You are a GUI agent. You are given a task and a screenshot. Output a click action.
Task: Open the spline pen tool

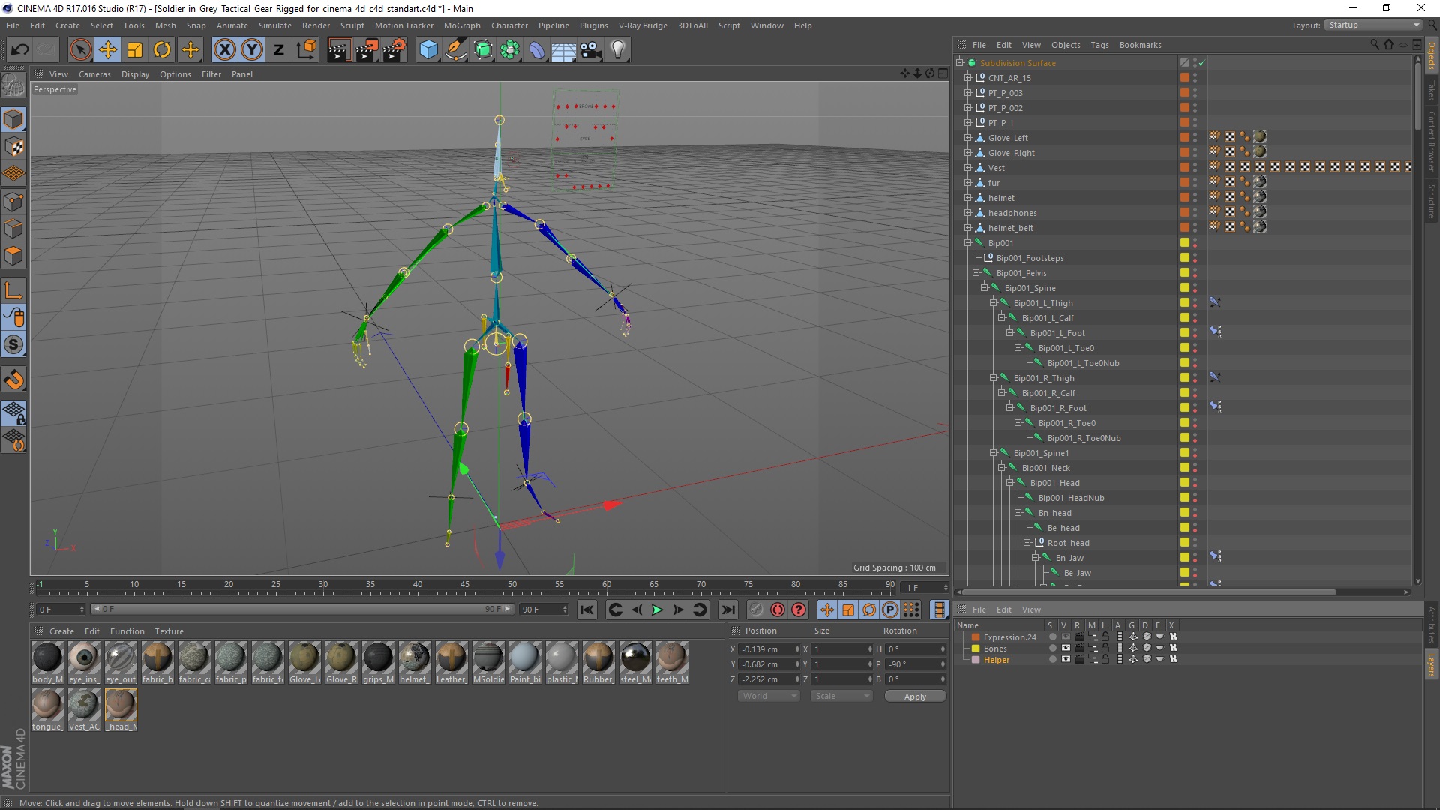[x=455, y=50]
